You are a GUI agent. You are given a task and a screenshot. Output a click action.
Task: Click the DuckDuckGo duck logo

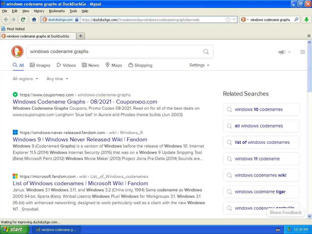pyautogui.click(x=17, y=51)
